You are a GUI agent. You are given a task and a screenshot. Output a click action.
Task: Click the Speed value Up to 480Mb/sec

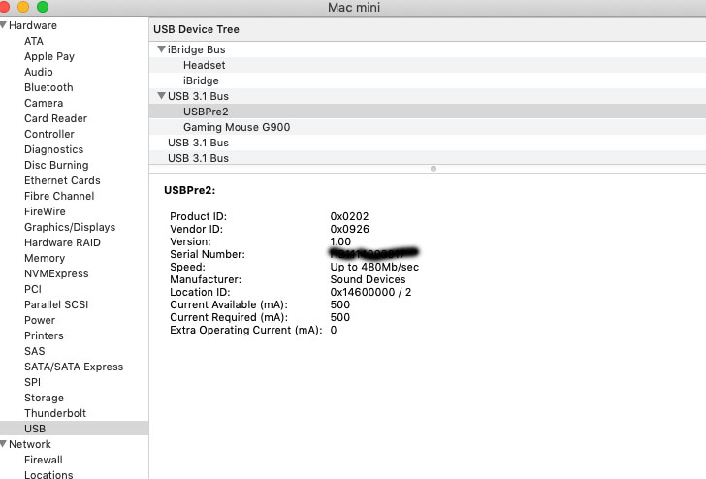coord(374,267)
